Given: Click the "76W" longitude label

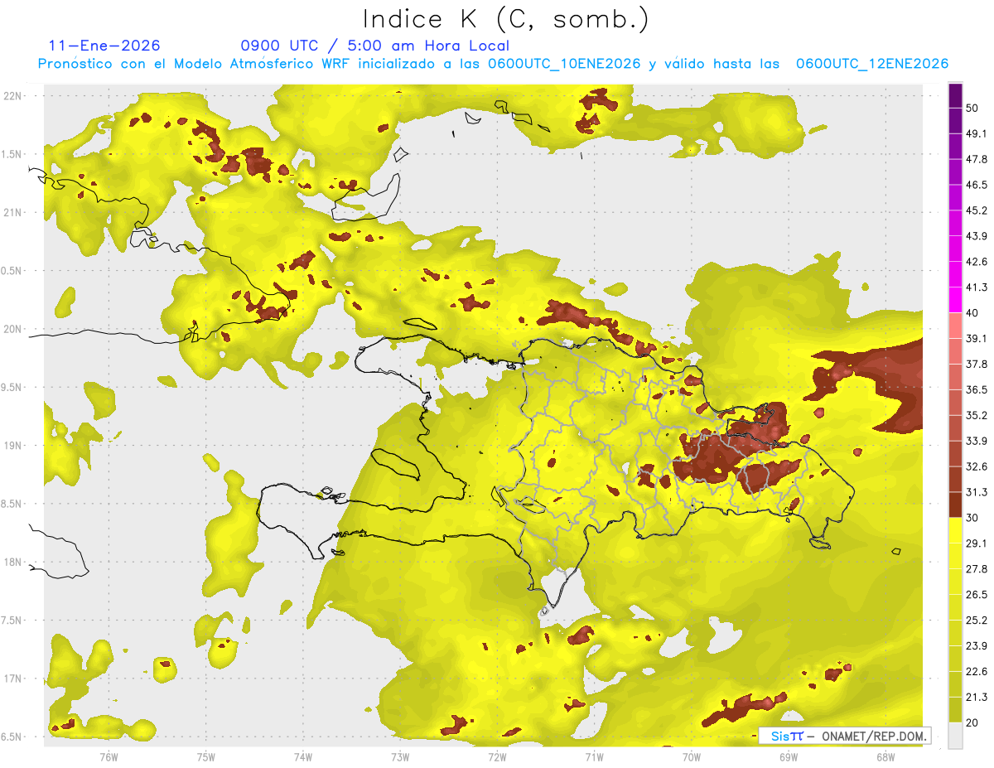Looking at the screenshot, I should tap(109, 757).
